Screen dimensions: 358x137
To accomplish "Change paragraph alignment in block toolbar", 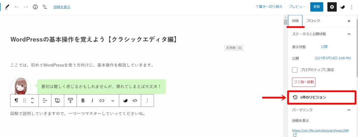I will [x=45, y=101].
